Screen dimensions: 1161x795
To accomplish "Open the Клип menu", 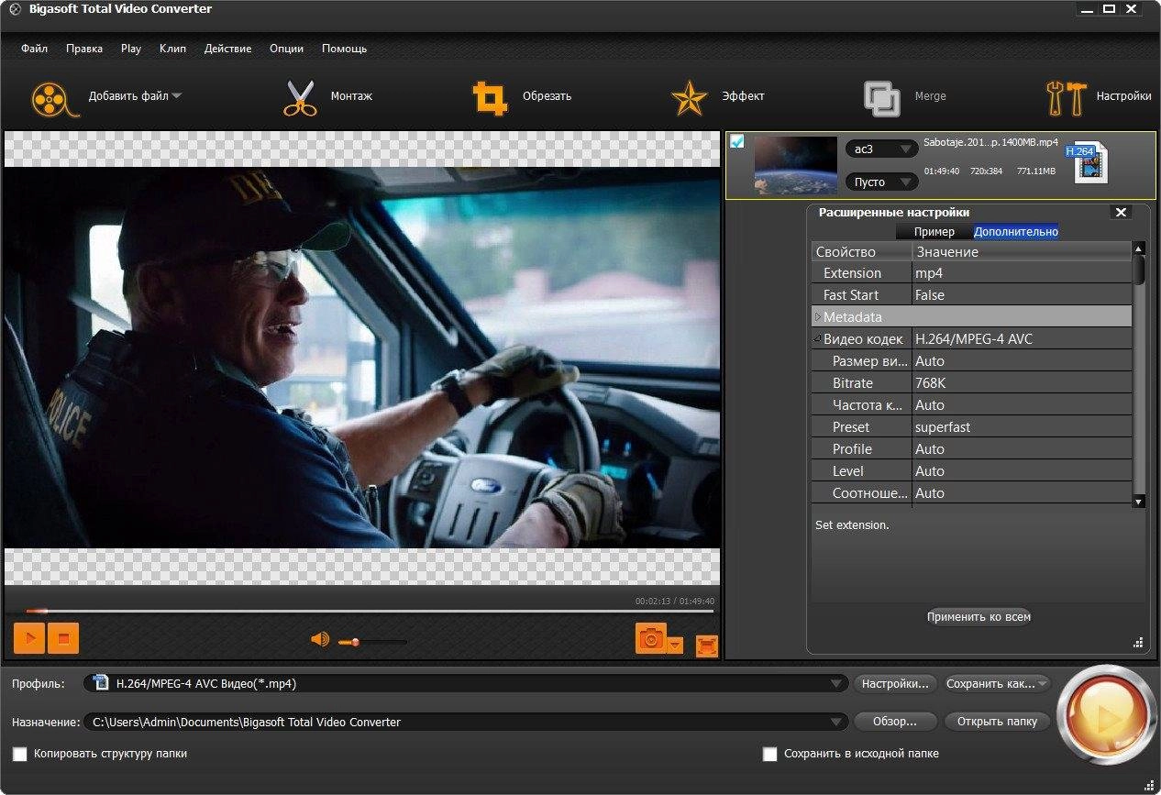I will click(x=172, y=48).
